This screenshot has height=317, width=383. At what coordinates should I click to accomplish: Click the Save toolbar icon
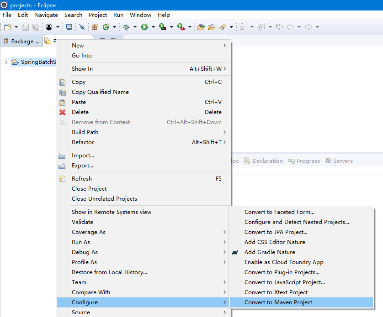(x=26, y=27)
